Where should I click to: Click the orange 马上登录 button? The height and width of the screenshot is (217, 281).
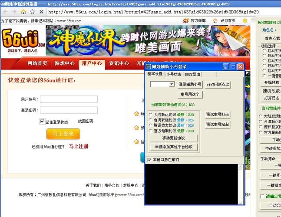click(63, 134)
